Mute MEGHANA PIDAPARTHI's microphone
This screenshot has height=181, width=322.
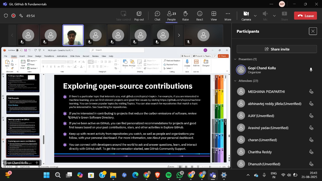311,92
